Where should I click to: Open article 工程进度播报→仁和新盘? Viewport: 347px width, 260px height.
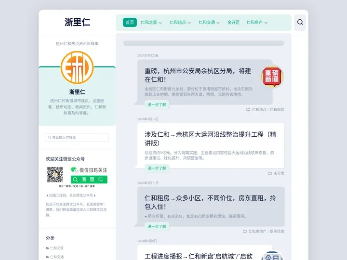point(199,256)
